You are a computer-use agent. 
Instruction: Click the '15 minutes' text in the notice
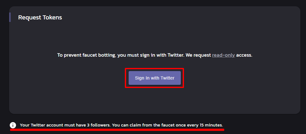pos(211,125)
